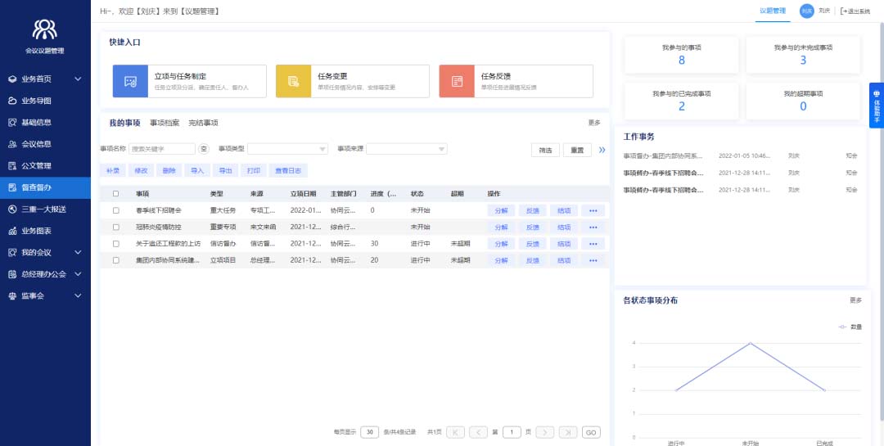Switch to the 完结事项 tab
The width and height of the screenshot is (884, 446).
pyautogui.click(x=203, y=123)
